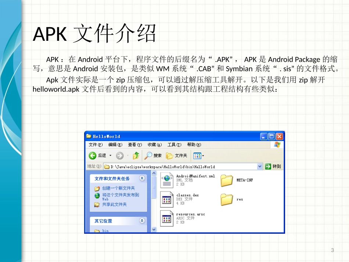Open the 工具(T) menu
The width and height of the screenshot is (349, 262).
click(x=174, y=145)
